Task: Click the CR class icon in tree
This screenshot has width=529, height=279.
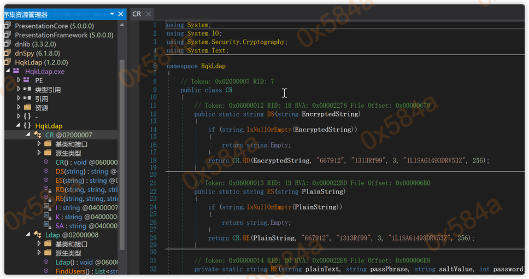Action: coord(38,135)
